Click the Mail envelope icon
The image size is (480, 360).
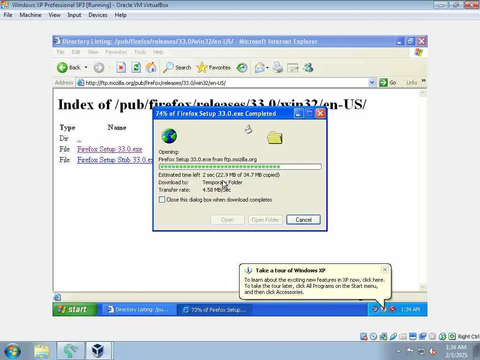tap(260, 67)
